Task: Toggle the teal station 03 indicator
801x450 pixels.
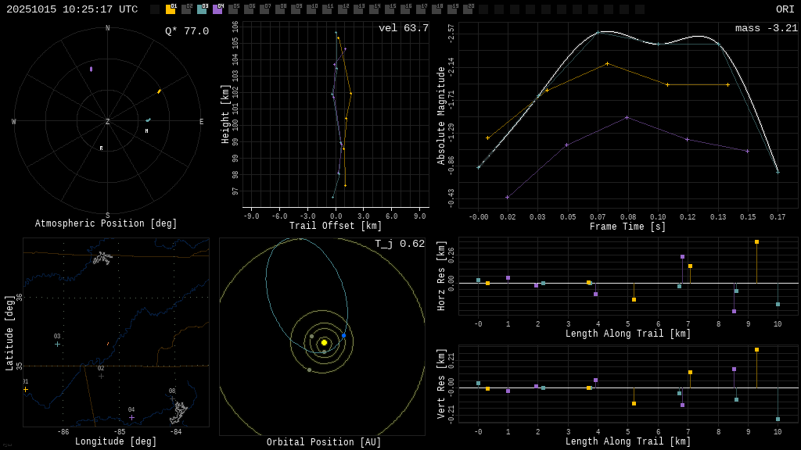Action: pos(202,9)
